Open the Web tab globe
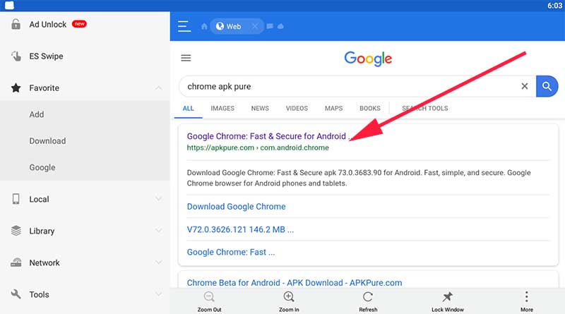Viewport: 565px width, 314px height. tap(220, 26)
